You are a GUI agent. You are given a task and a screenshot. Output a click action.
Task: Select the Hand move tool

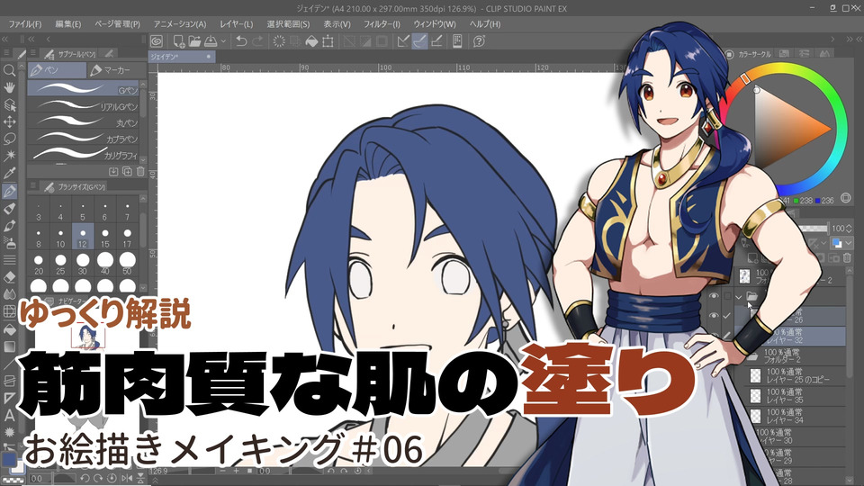(9, 87)
